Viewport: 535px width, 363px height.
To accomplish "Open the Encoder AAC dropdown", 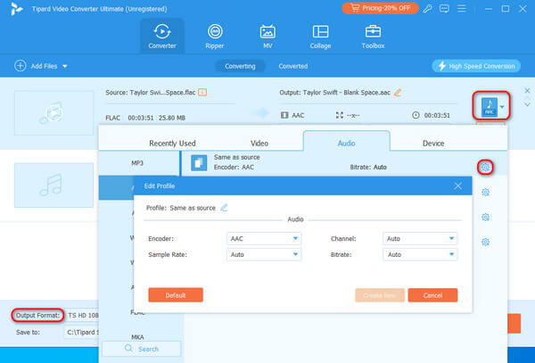I will (x=264, y=238).
